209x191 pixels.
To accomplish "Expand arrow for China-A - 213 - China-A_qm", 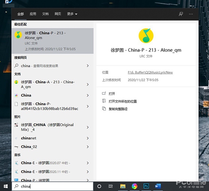I will coord(87,84).
